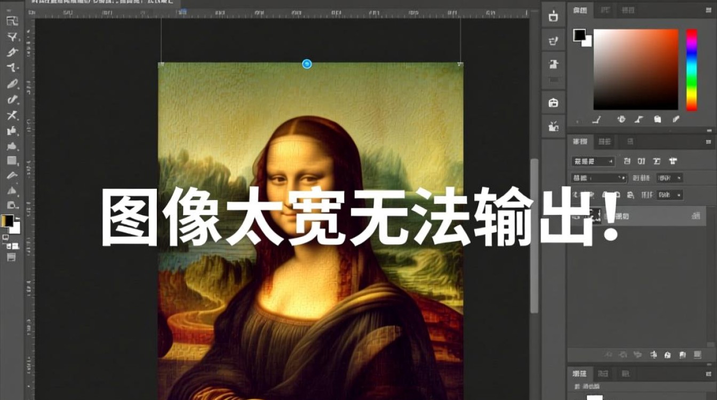Select the topmost tool in the left toolbox
717x400 pixels.
tap(12, 21)
